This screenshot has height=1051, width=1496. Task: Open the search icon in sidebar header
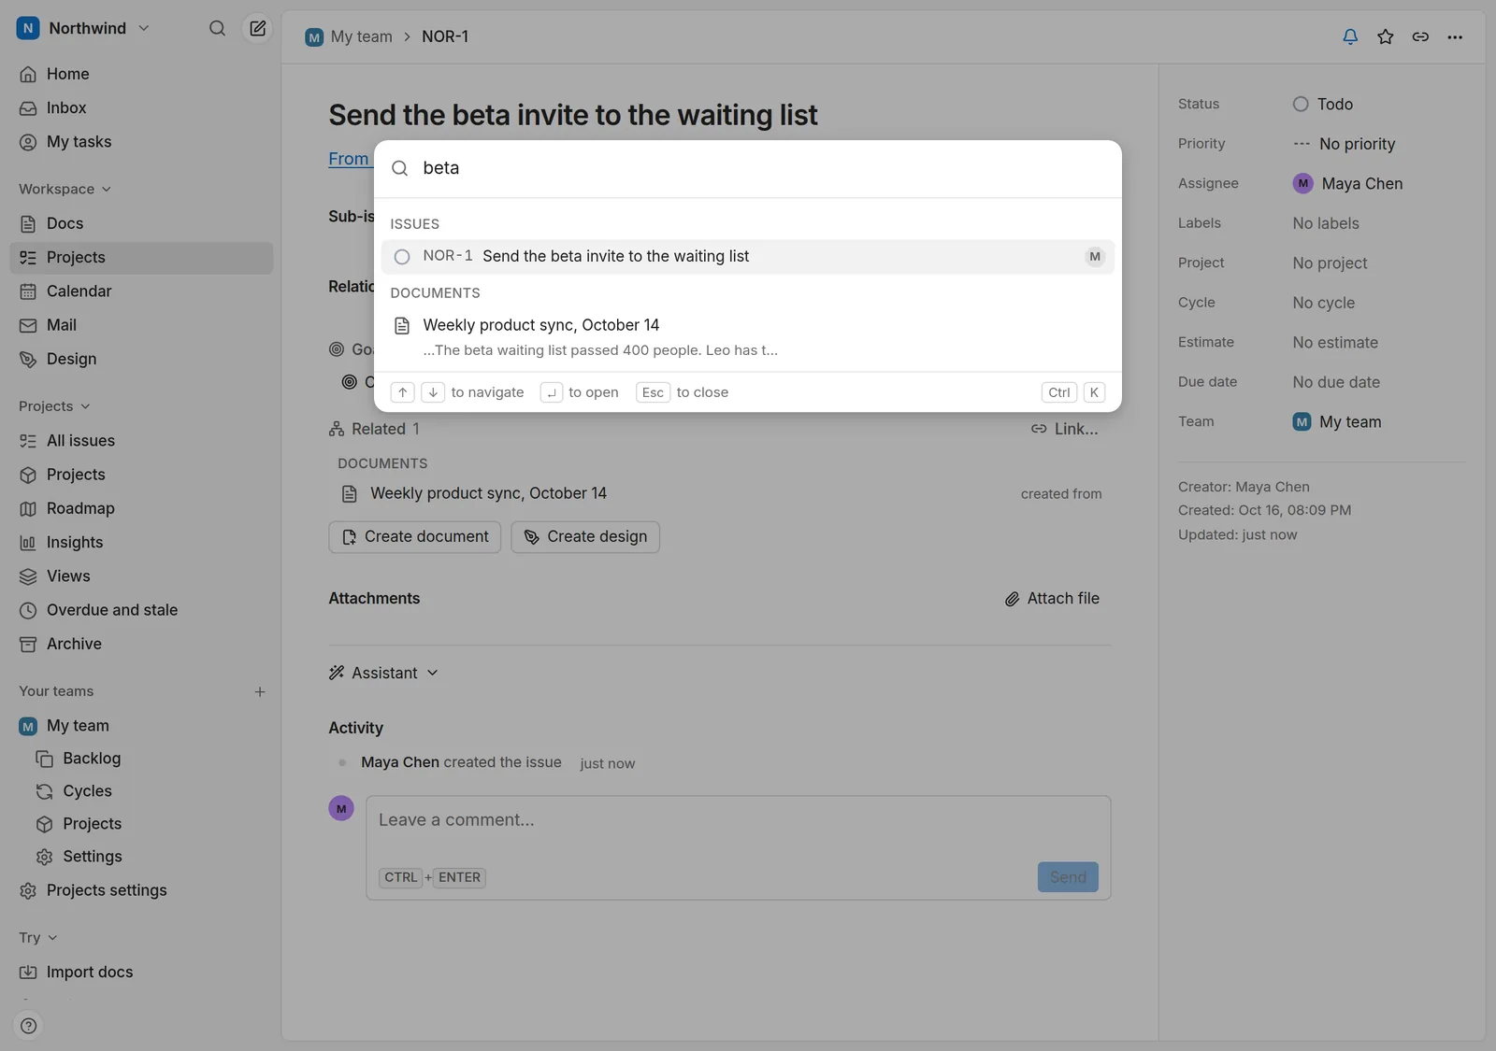point(217,28)
